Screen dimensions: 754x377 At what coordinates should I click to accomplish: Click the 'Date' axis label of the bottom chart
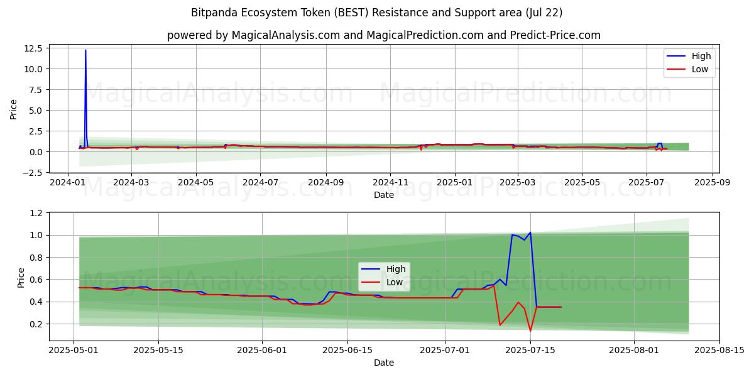(384, 363)
